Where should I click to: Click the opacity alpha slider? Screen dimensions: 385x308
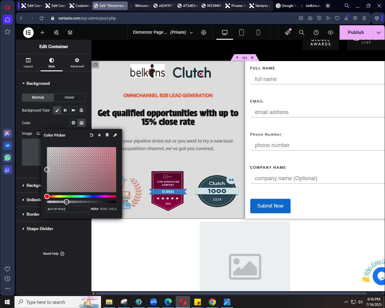[x=82, y=202]
